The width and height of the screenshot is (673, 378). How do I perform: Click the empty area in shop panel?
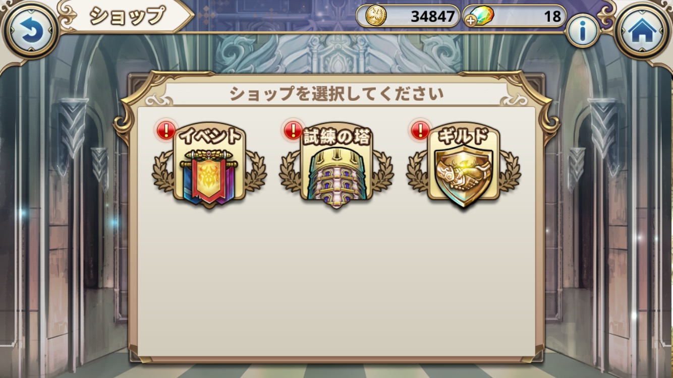(336, 282)
